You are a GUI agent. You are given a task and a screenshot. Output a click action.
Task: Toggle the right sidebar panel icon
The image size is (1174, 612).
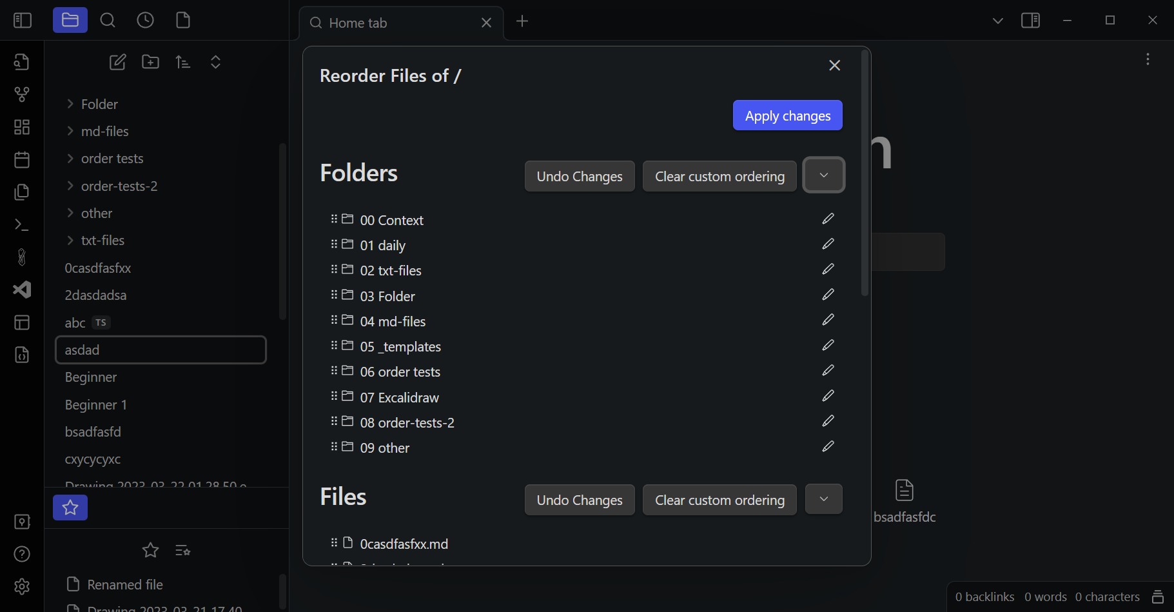click(x=1031, y=21)
